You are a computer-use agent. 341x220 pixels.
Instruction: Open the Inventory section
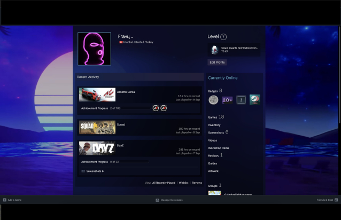[x=214, y=125]
